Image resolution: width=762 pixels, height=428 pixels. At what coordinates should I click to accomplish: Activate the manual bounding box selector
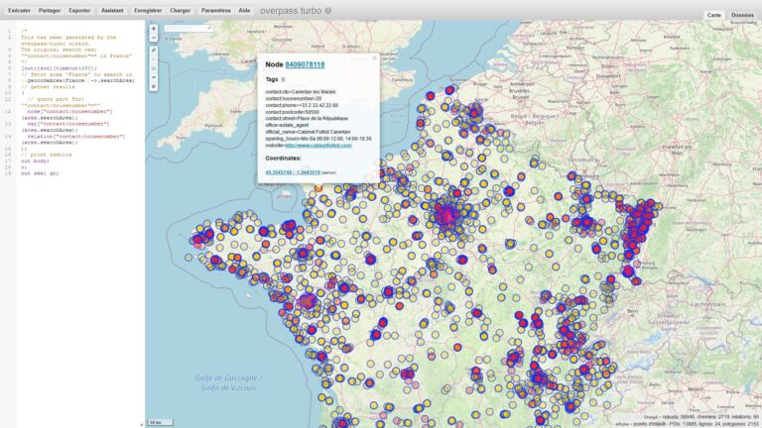(x=154, y=68)
